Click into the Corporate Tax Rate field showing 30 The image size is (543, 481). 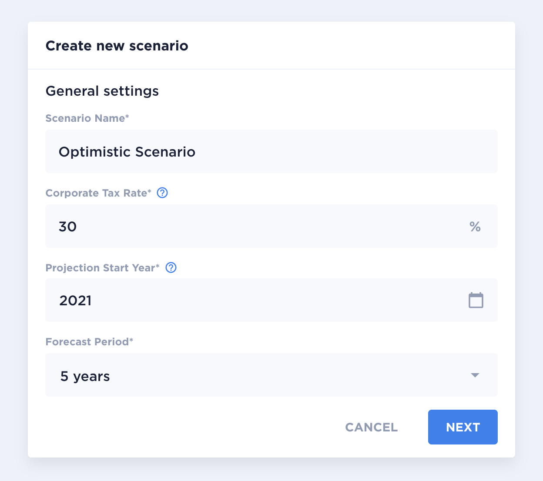271,226
